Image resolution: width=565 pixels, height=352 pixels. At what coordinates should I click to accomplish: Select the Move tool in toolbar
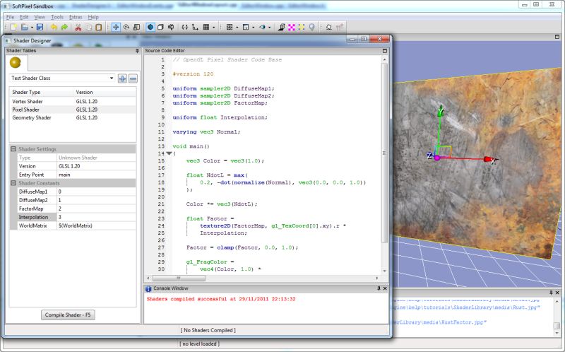(x=117, y=27)
